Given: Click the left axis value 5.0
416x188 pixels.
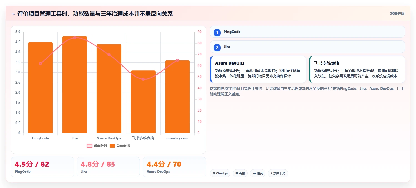Looking at the screenshot, I should pyautogui.click(x=18, y=32).
